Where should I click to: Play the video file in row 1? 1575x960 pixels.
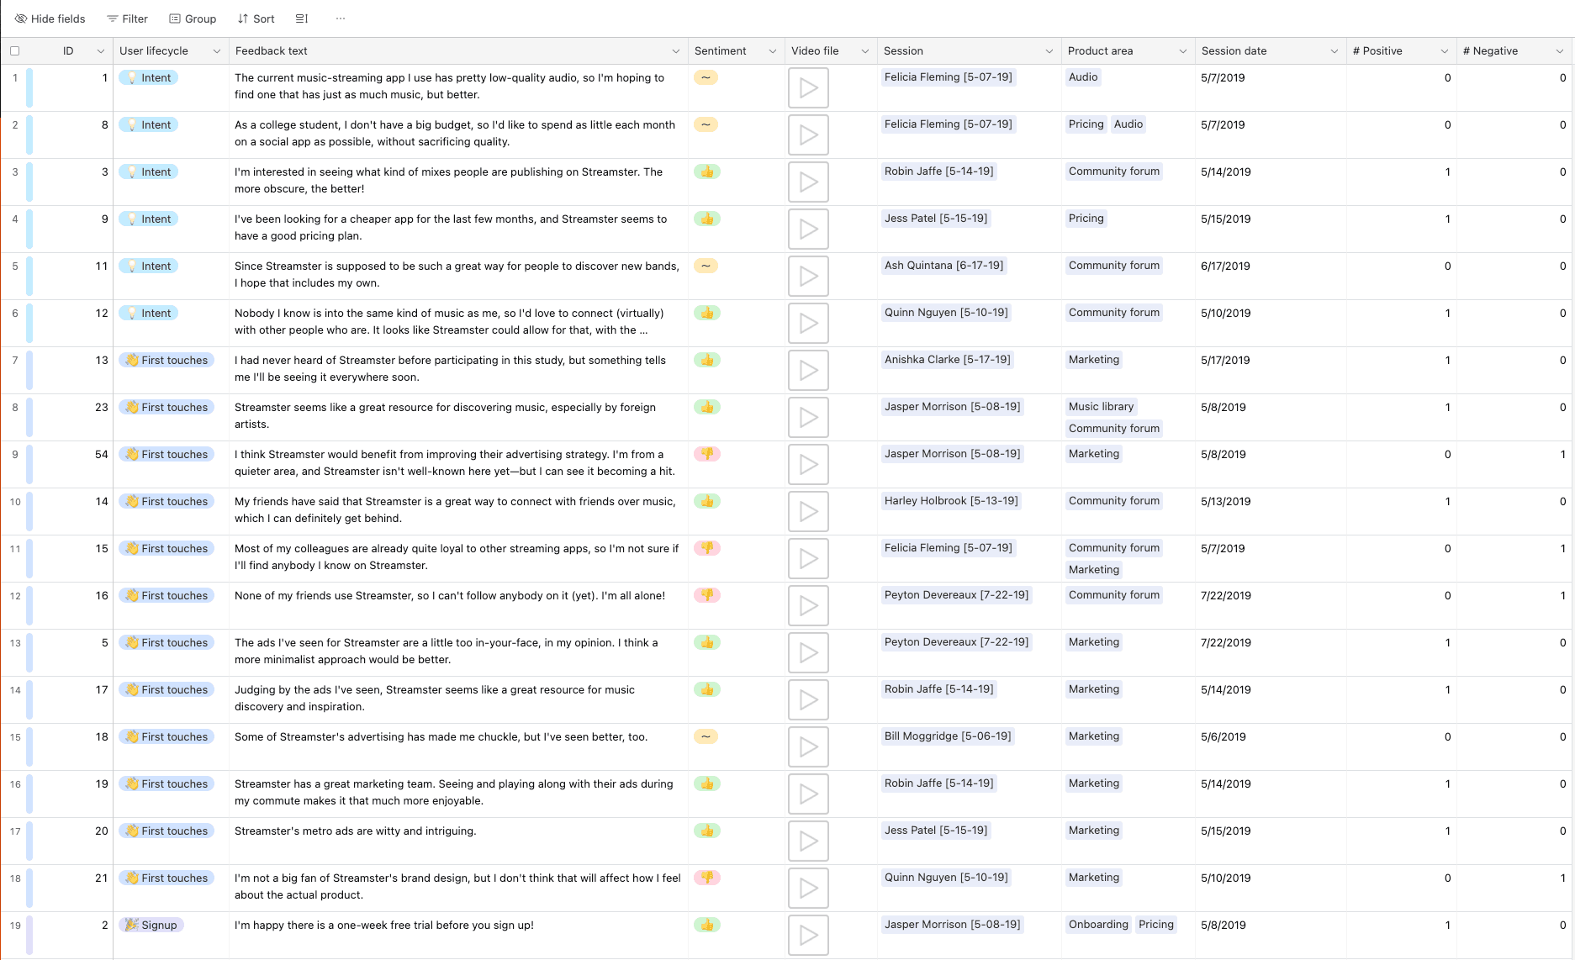coord(807,87)
